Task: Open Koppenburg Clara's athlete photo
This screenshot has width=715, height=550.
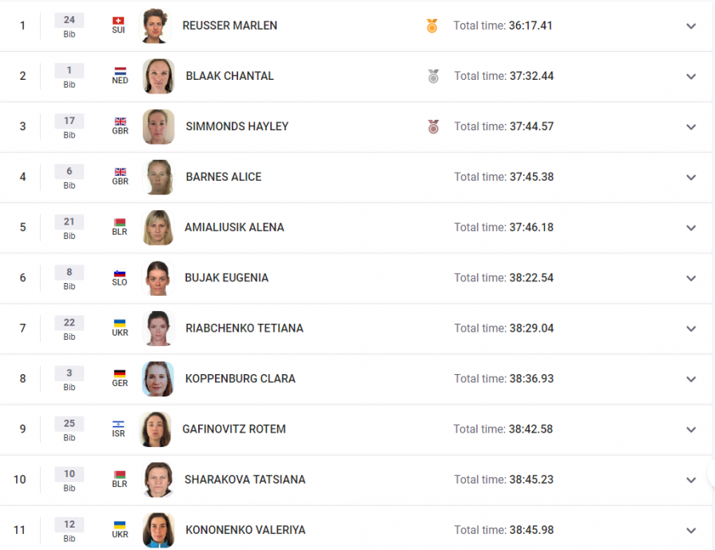Action: (157, 379)
